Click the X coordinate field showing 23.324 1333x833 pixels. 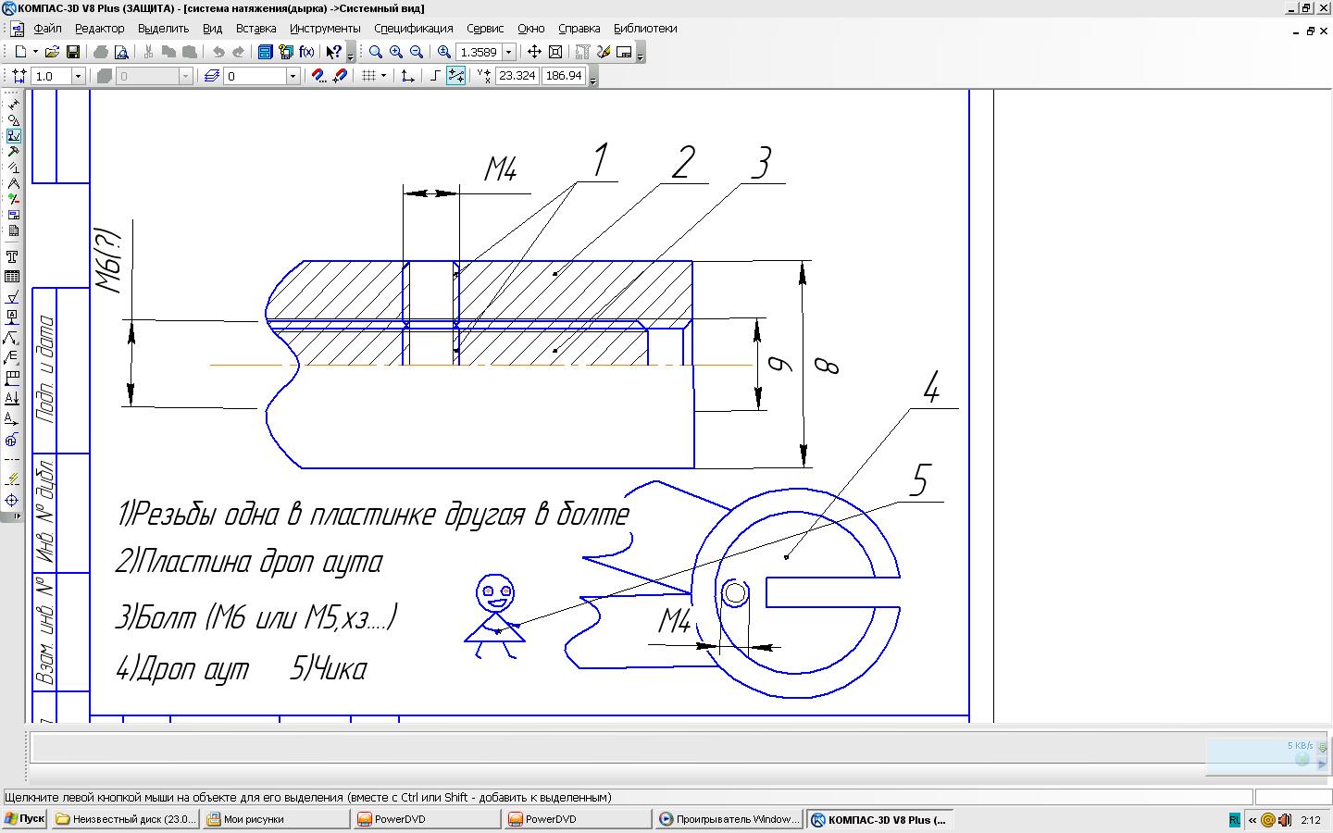point(517,76)
